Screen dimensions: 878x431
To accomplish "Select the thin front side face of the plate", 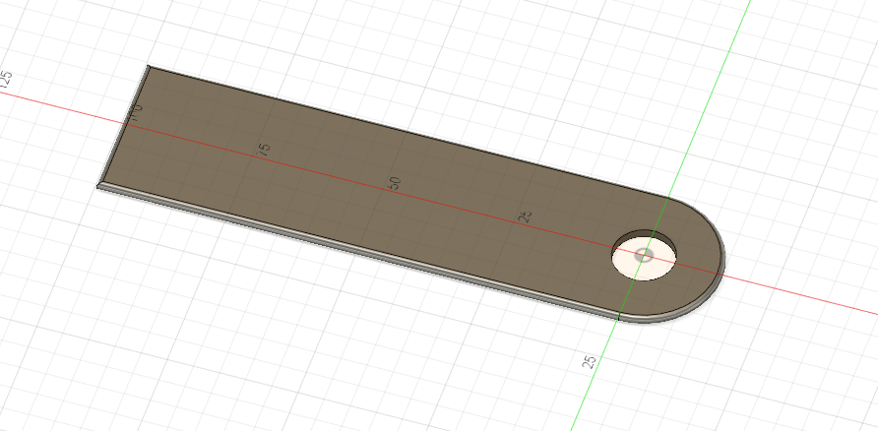I will (x=358, y=253).
